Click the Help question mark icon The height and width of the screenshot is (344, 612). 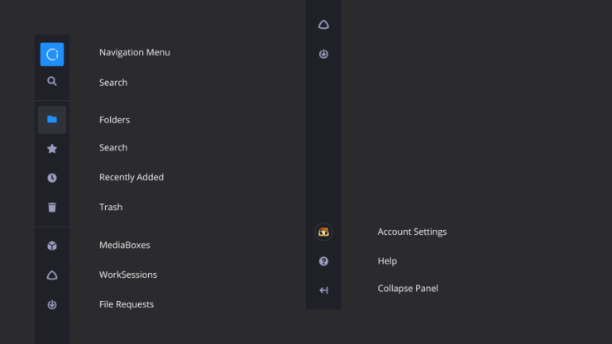[323, 261]
